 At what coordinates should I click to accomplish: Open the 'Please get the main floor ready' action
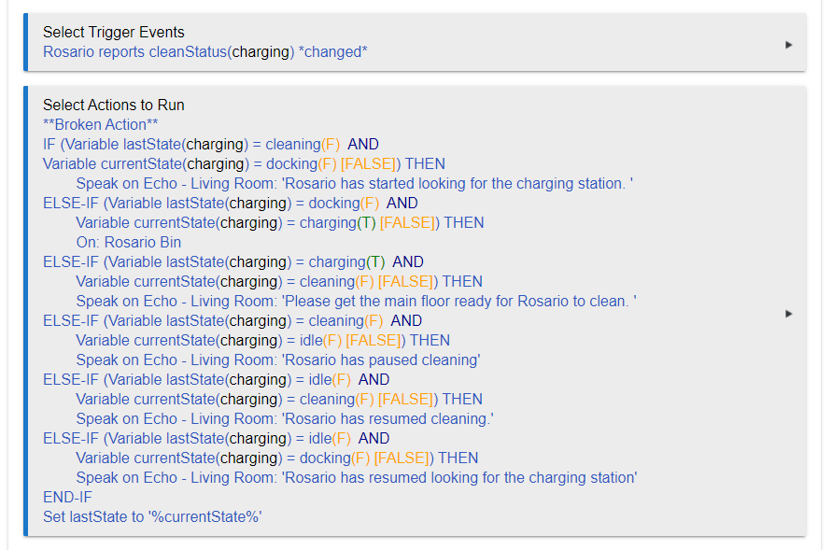click(x=356, y=302)
